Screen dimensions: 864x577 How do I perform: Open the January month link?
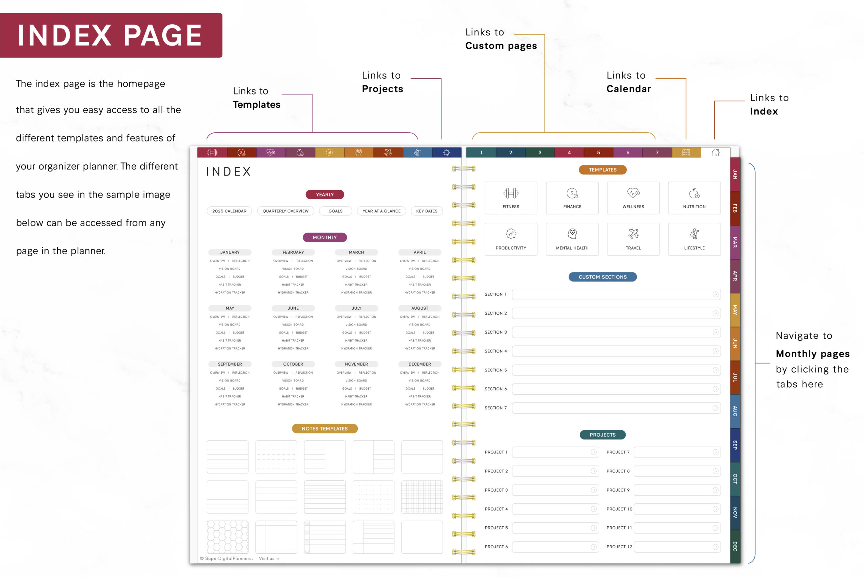[230, 252]
